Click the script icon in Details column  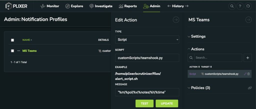100,51
